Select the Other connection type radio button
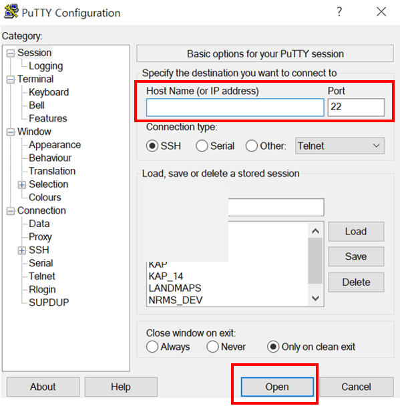The width and height of the screenshot is (400, 406). click(x=251, y=146)
